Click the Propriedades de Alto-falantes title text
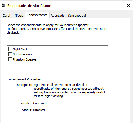The width and height of the screenshot is (133, 123). point(30,6)
